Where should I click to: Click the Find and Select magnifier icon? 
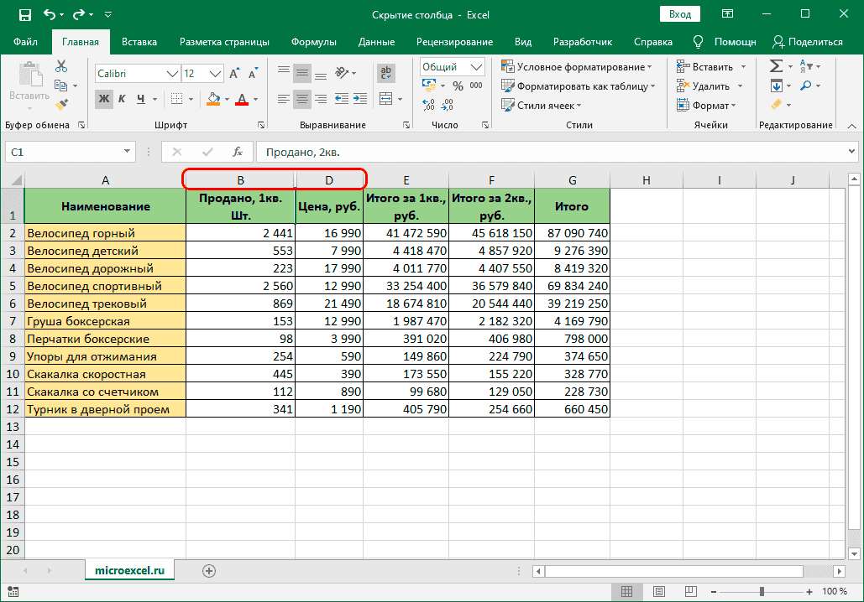pyautogui.click(x=806, y=86)
